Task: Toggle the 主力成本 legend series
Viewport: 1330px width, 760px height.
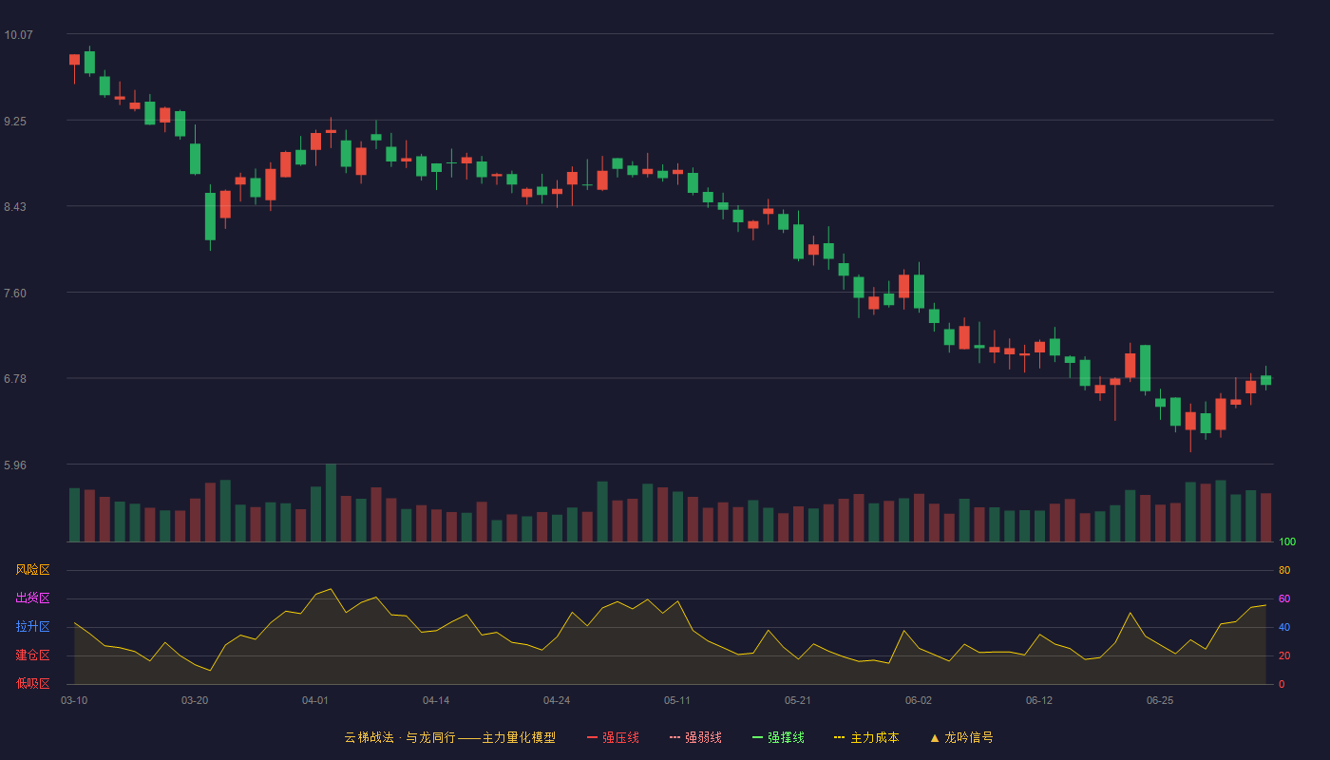Action: (x=866, y=737)
